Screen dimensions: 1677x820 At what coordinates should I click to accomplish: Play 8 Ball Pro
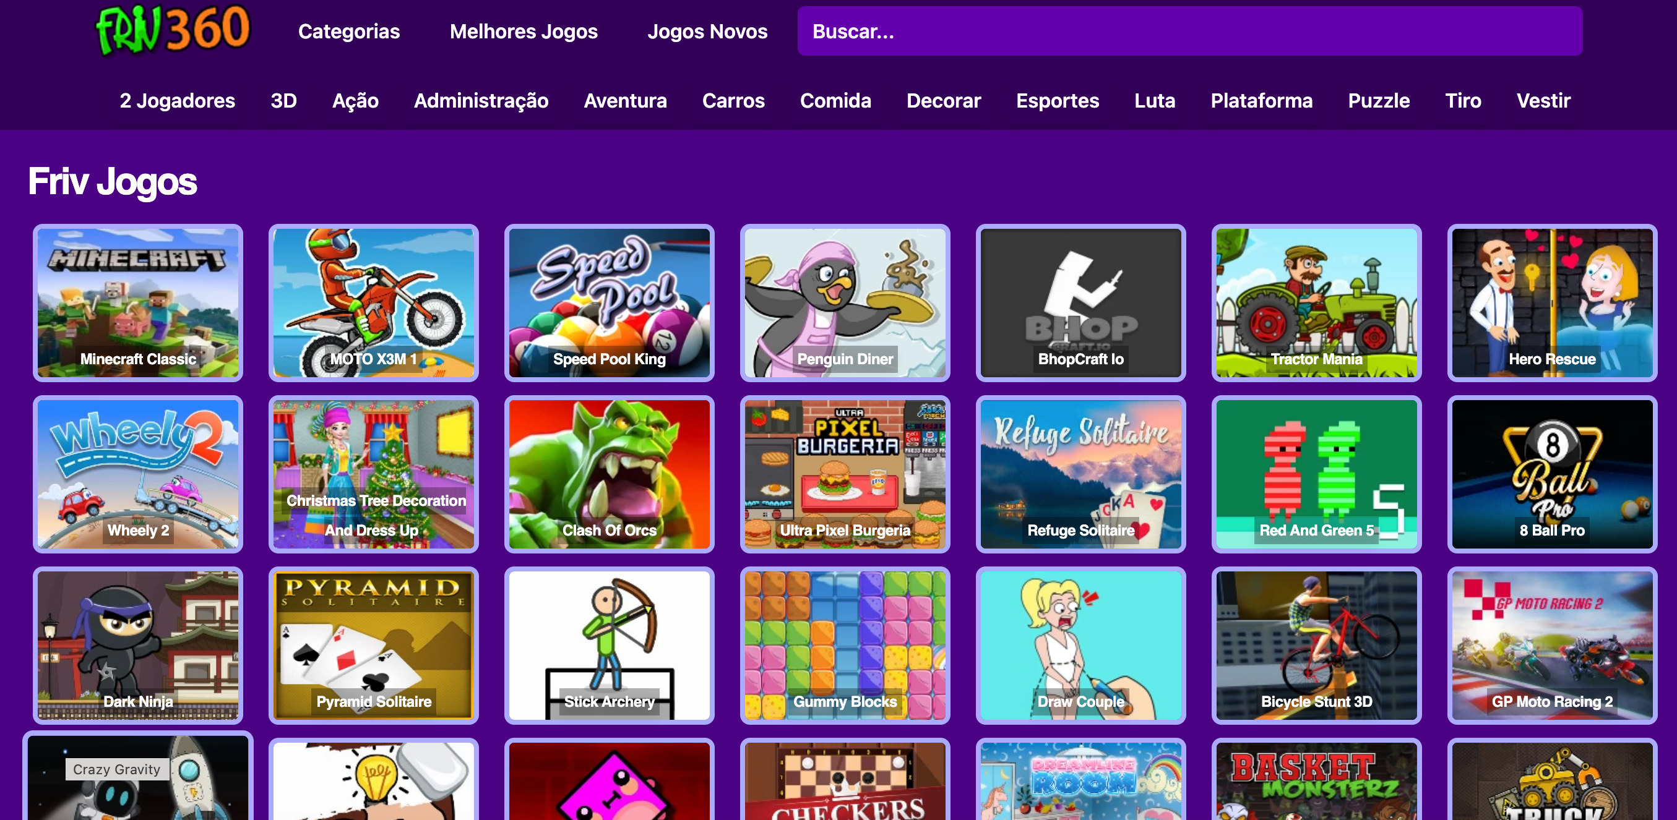[x=1552, y=474]
